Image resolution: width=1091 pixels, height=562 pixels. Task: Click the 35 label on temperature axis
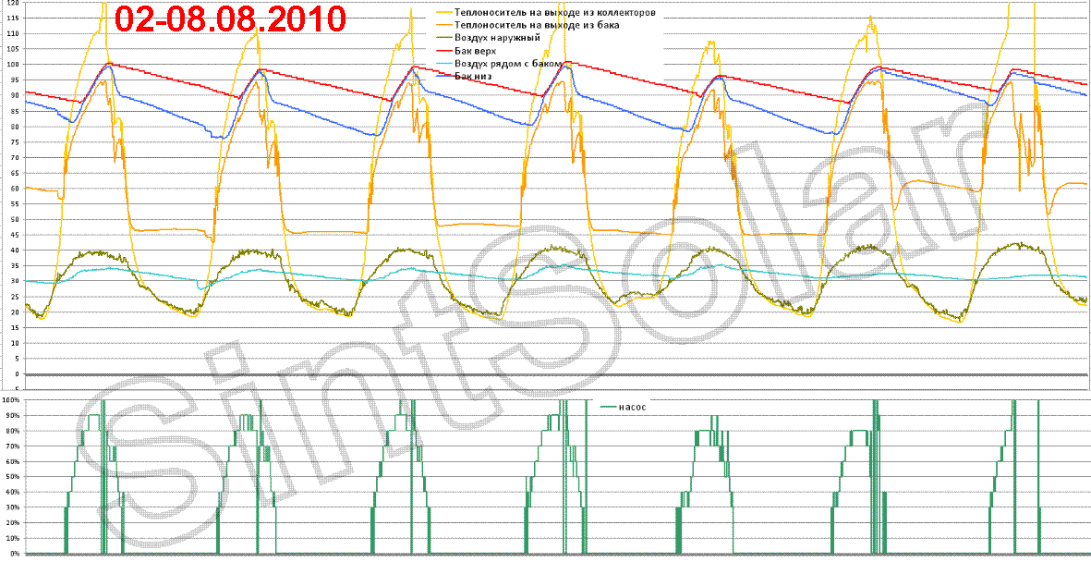point(16,265)
